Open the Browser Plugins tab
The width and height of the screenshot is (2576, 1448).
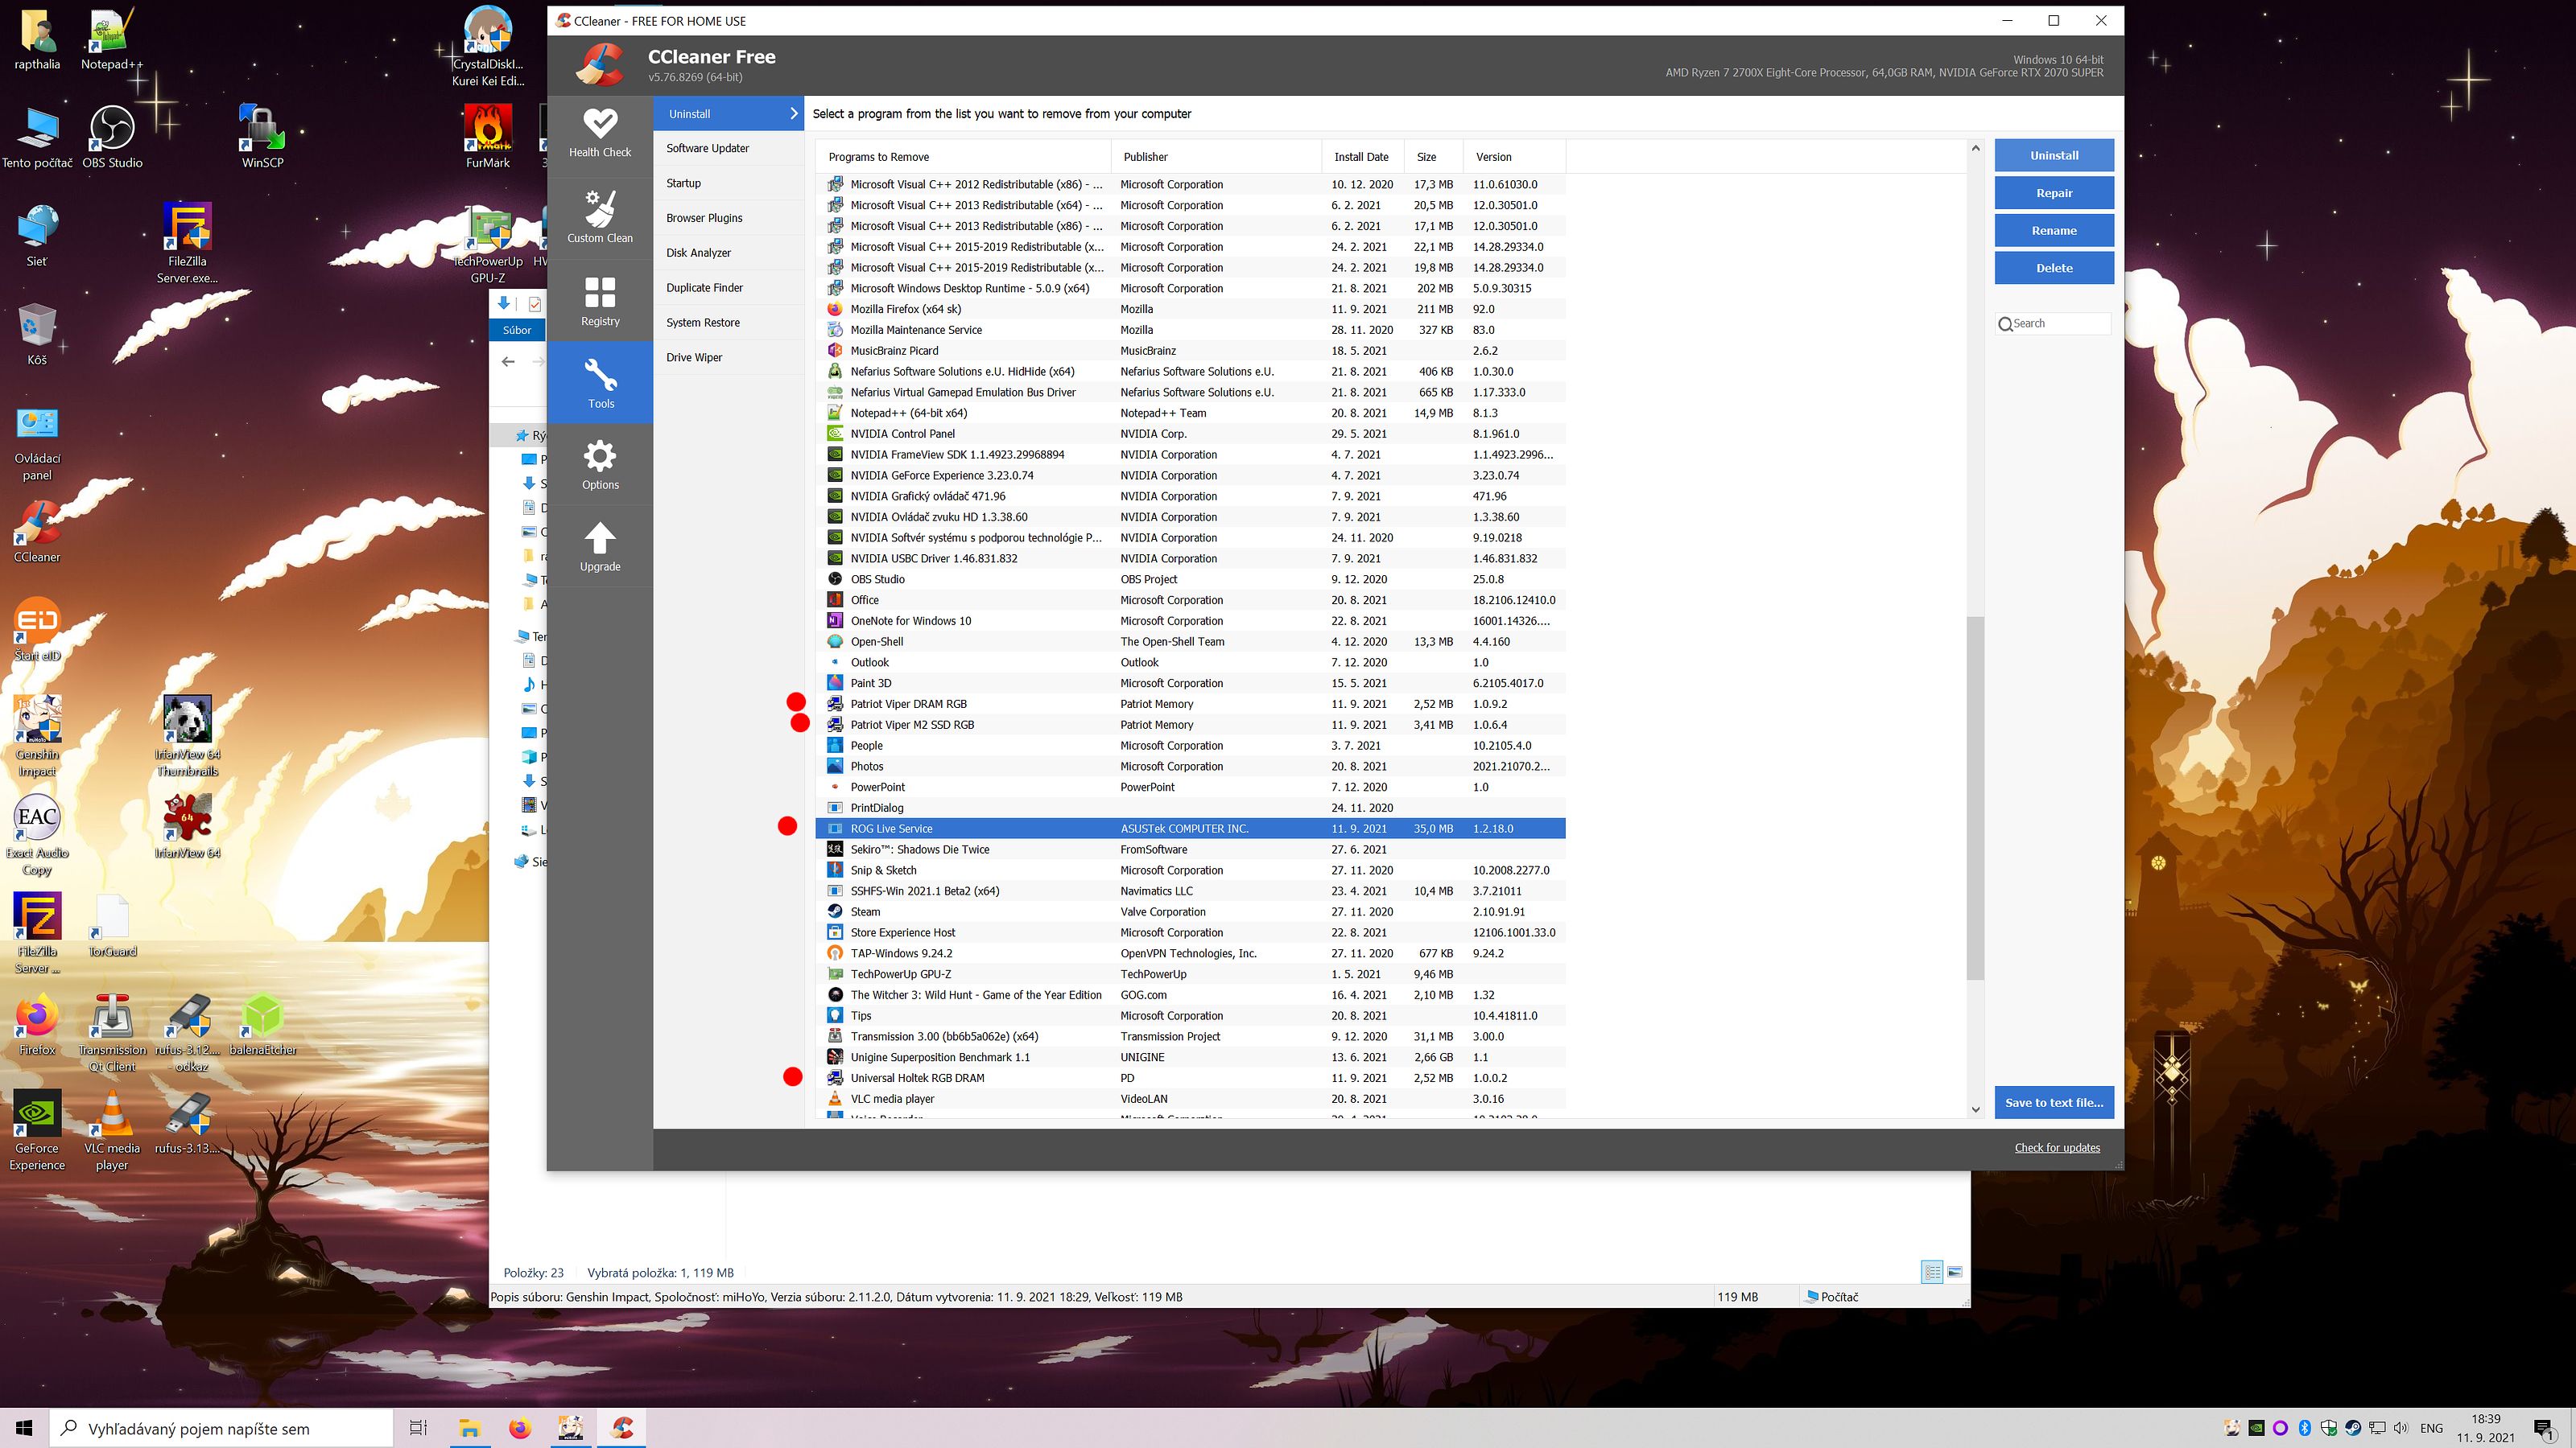729,218
